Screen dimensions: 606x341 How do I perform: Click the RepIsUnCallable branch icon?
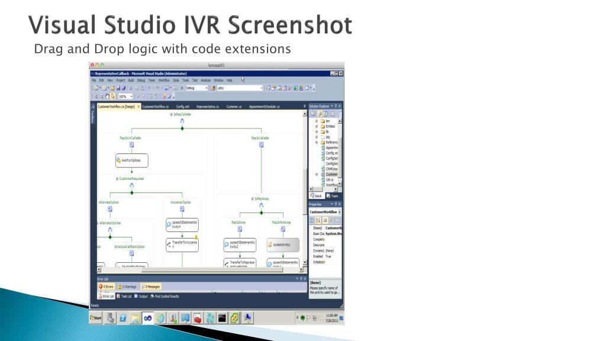[x=131, y=144]
